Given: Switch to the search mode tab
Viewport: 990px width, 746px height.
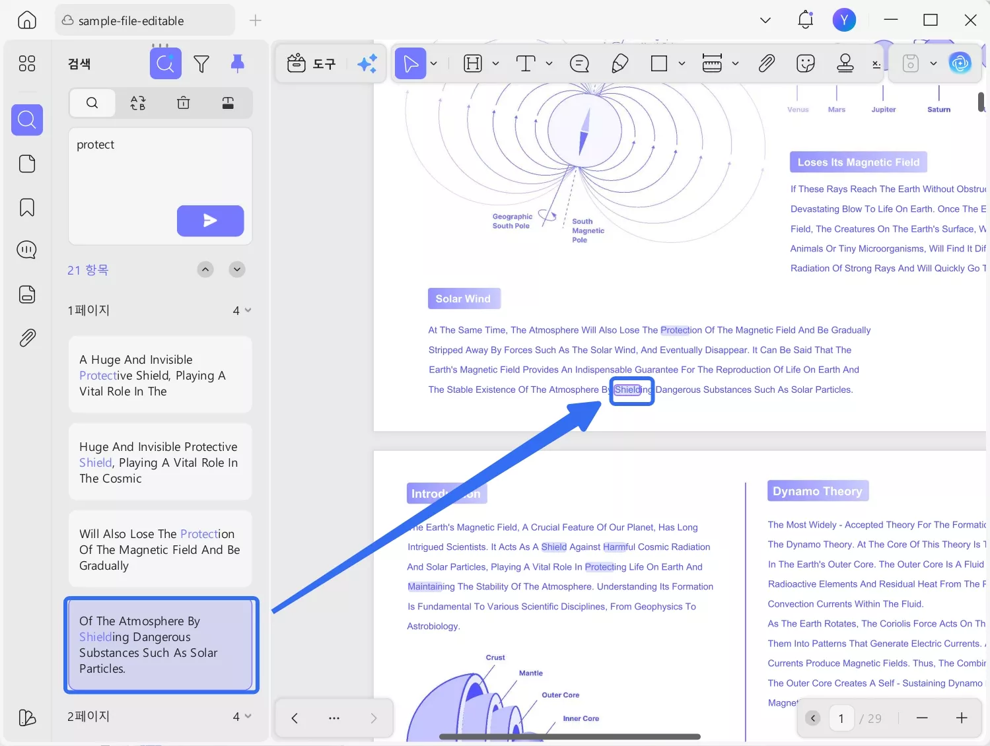Looking at the screenshot, I should [92, 102].
